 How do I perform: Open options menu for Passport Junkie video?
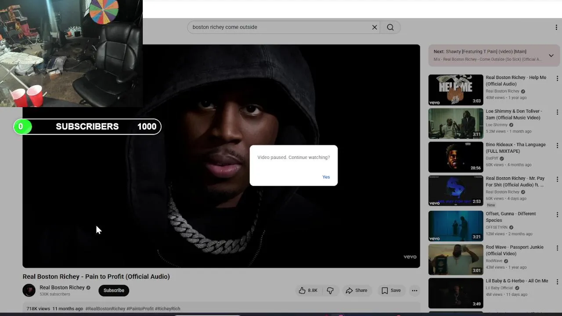[x=557, y=248]
